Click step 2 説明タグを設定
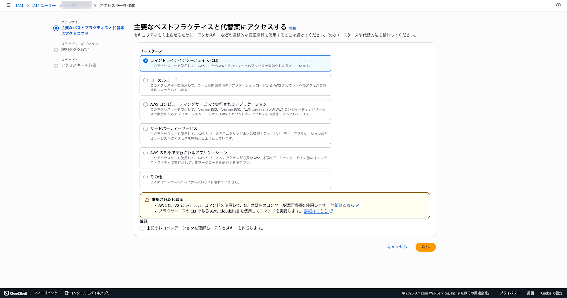Image resolution: width=567 pixels, height=298 pixels. [75, 49]
